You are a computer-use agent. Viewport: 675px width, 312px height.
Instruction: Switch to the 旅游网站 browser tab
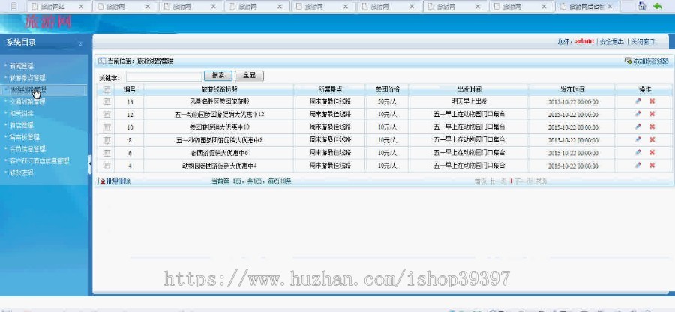[53, 7]
